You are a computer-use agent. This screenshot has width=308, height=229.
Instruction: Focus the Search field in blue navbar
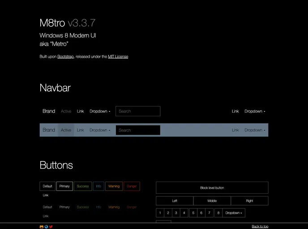click(x=138, y=130)
